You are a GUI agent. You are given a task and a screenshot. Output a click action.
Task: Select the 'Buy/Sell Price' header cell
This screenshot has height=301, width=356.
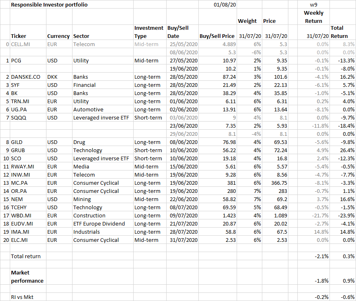click(x=217, y=36)
